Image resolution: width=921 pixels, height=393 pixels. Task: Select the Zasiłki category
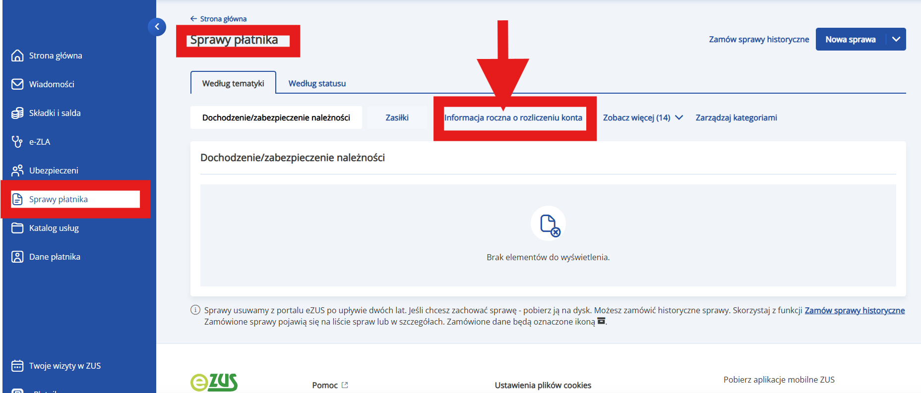[x=397, y=117]
